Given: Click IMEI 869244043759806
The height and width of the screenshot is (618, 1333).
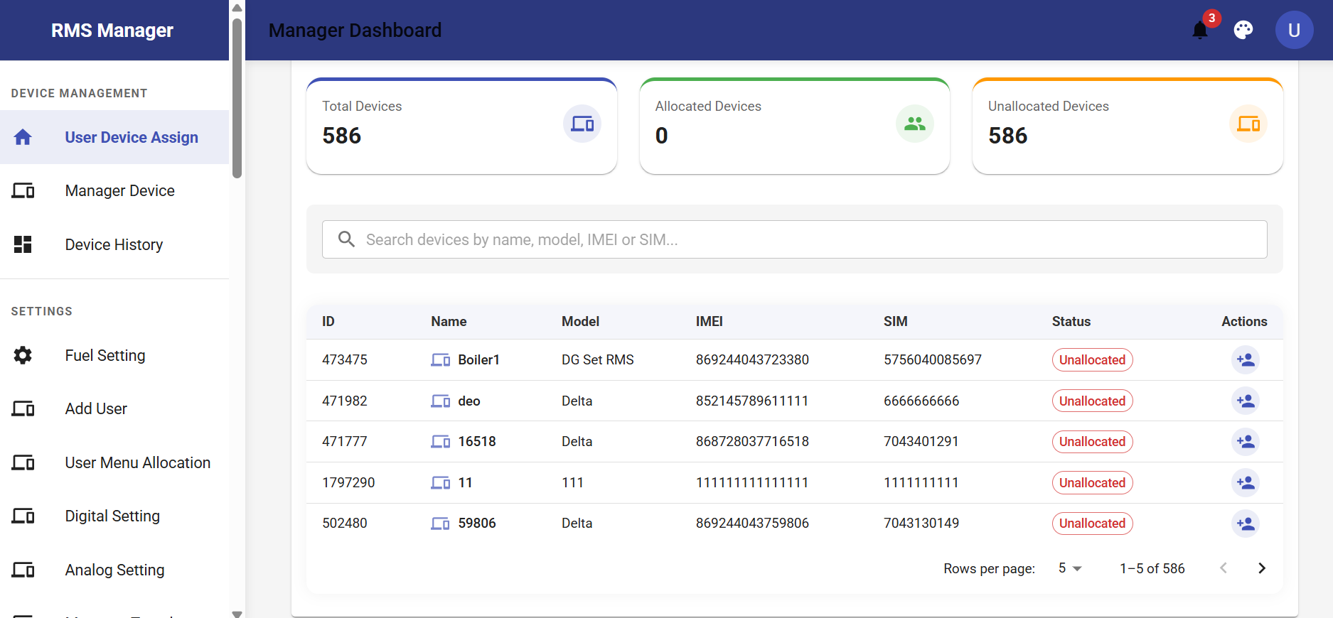Looking at the screenshot, I should click(x=752, y=524).
